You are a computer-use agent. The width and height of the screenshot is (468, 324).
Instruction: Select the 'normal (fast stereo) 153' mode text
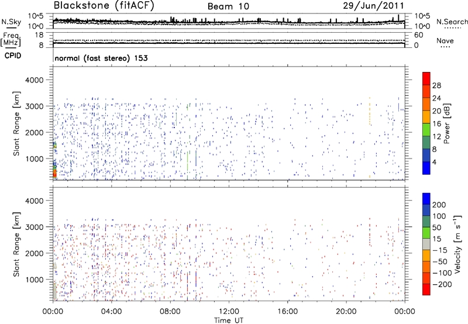[101, 58]
